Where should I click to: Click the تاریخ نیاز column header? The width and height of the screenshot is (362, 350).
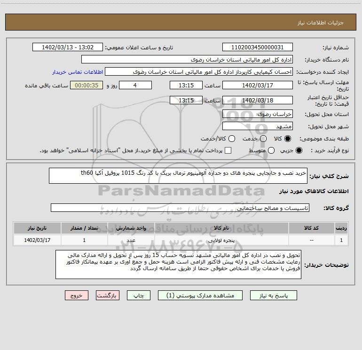(x=37, y=228)
